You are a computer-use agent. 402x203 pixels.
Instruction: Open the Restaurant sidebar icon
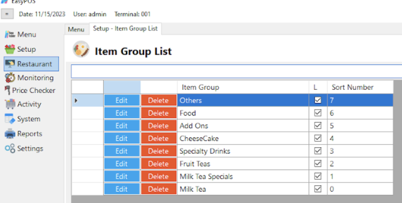(10, 64)
